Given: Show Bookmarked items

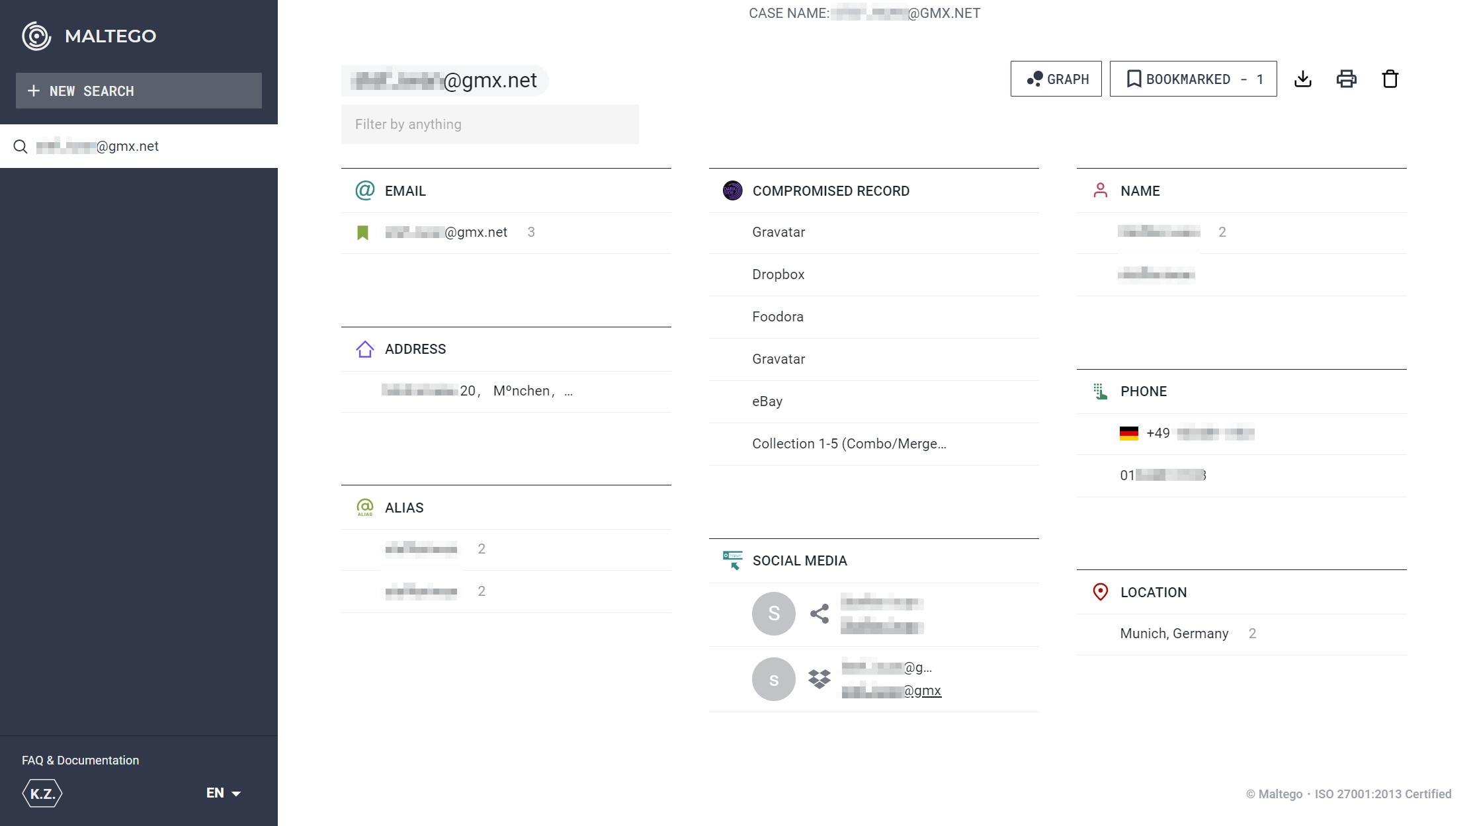Looking at the screenshot, I should [x=1193, y=79].
